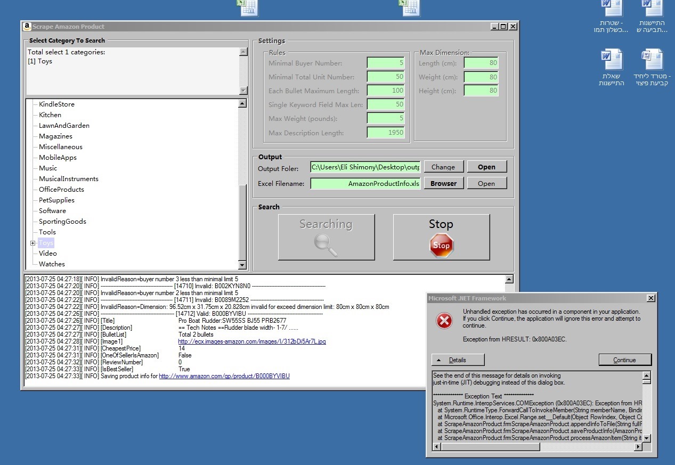Select Watches in the category tree
Viewport: 675px width, 465px height.
(x=52, y=264)
